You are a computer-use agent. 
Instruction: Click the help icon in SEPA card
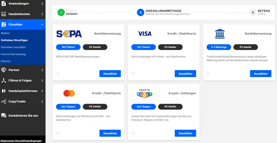coord(58,74)
